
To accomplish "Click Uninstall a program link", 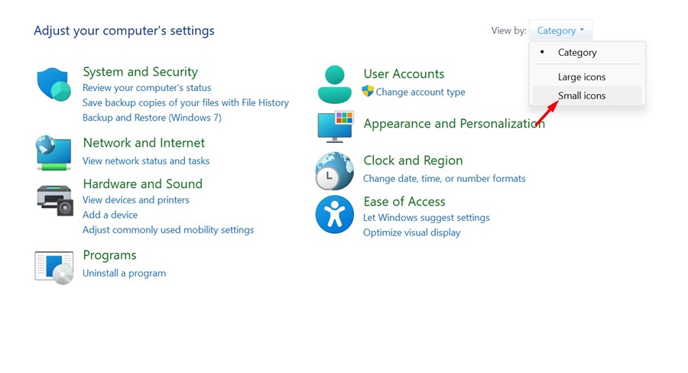I will click(x=124, y=273).
